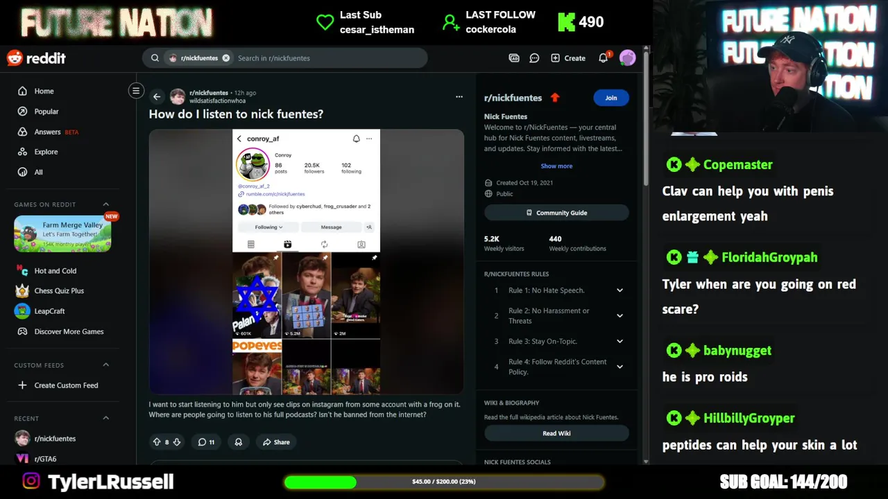
Task: Open All in sidebar
Action: pyautogui.click(x=38, y=172)
